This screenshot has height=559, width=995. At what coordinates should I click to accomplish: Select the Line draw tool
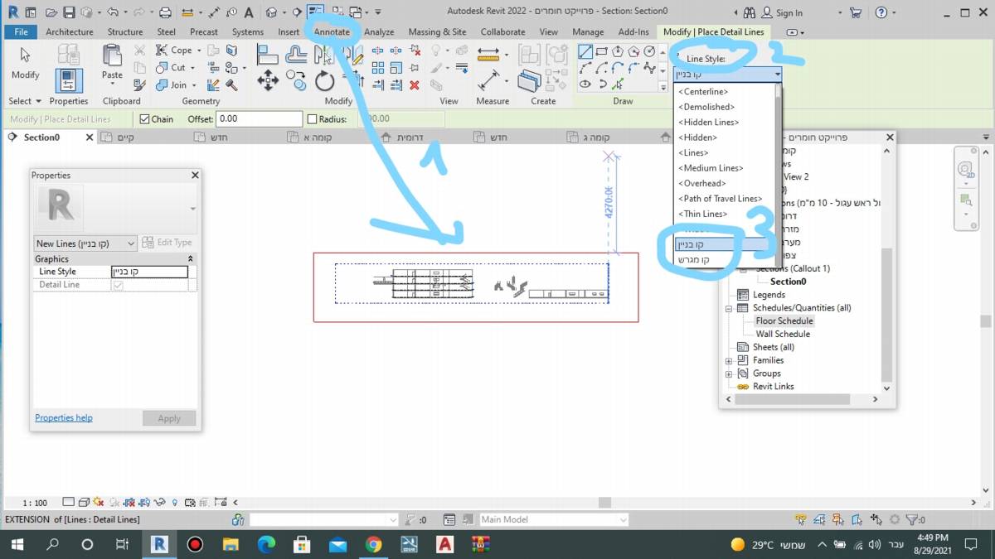tap(585, 51)
